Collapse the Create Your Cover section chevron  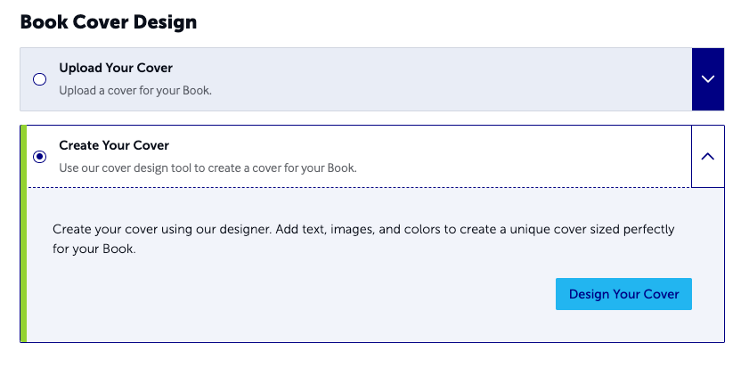(707, 156)
